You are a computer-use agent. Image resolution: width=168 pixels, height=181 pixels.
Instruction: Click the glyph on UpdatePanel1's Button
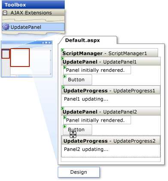coord(65,77)
